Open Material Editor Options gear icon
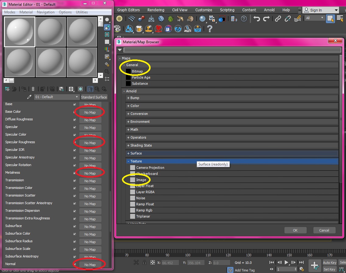Screen dimensions: 346x273 pyautogui.click(x=107, y=64)
